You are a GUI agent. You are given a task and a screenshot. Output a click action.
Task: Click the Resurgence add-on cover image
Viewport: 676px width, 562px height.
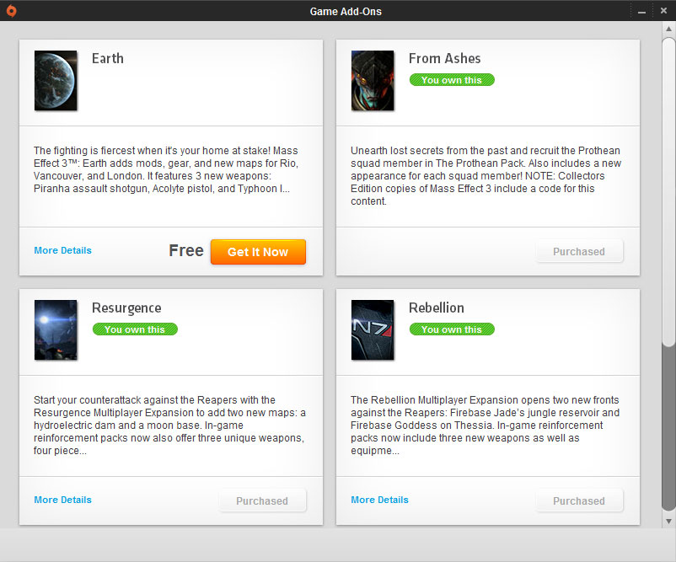click(56, 330)
